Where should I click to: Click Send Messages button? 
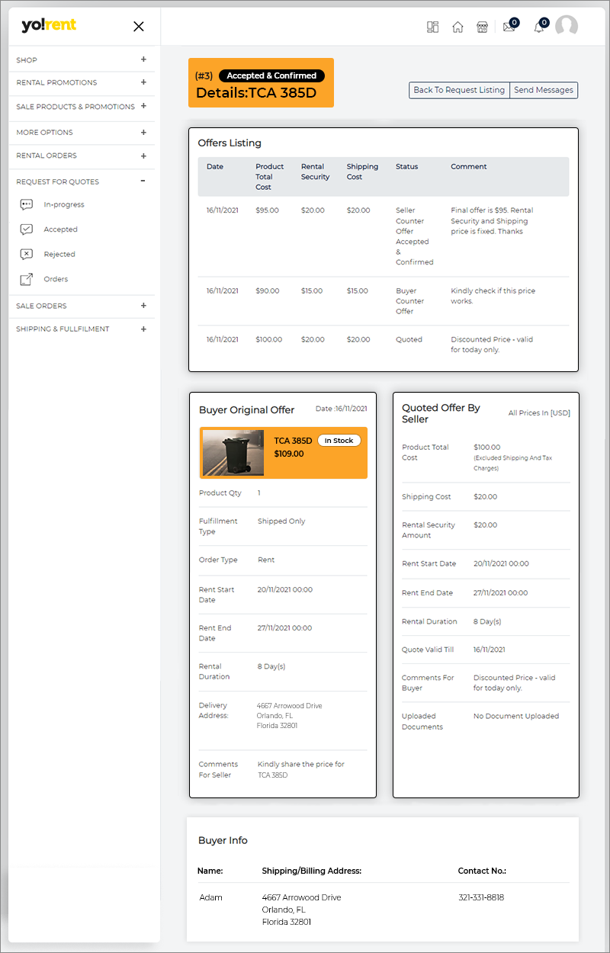pos(543,90)
